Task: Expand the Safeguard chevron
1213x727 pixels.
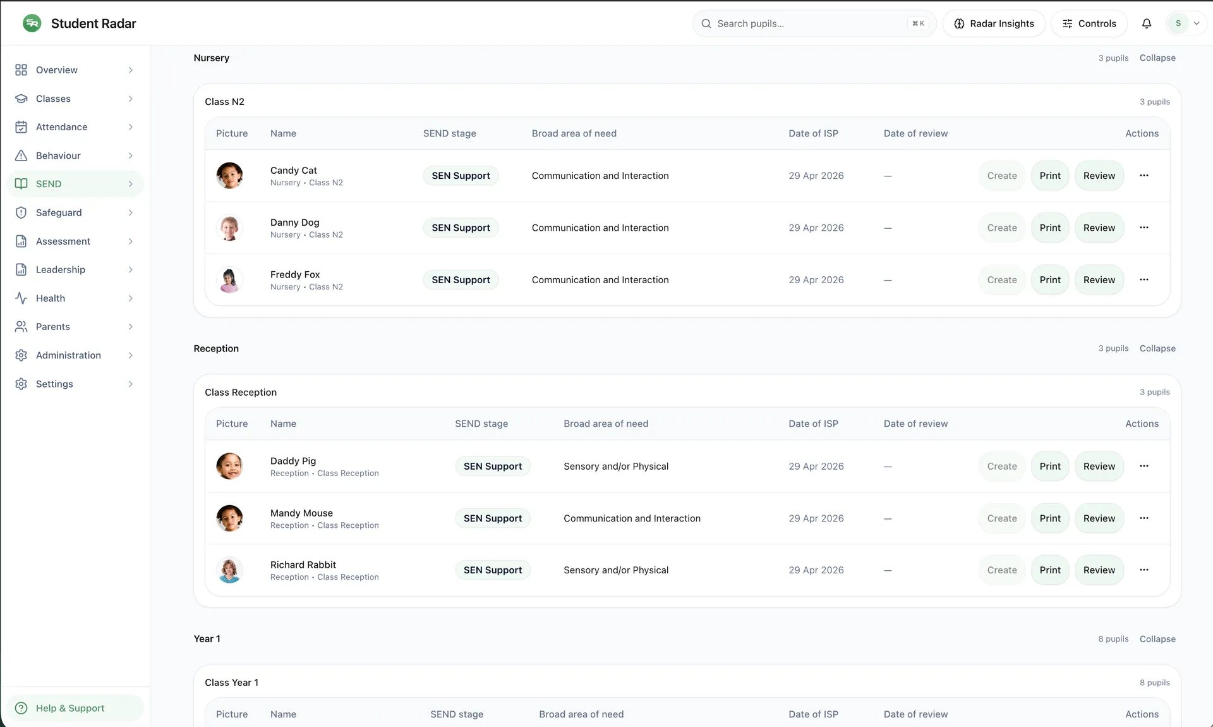Action: pyautogui.click(x=131, y=212)
